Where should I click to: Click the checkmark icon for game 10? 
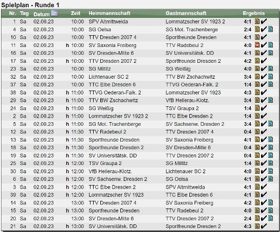click(264, 37)
